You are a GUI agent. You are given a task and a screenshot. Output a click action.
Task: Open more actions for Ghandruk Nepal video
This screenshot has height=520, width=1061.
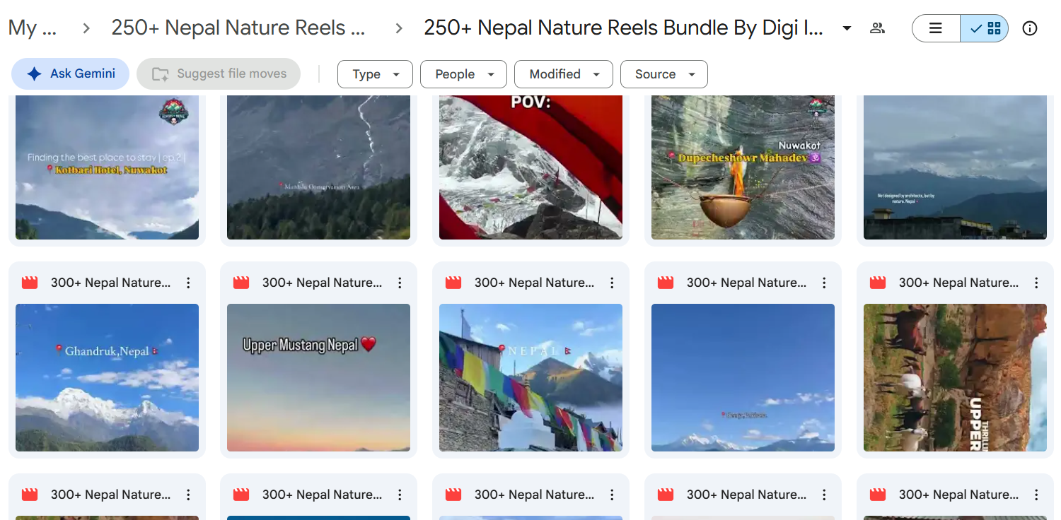188,283
